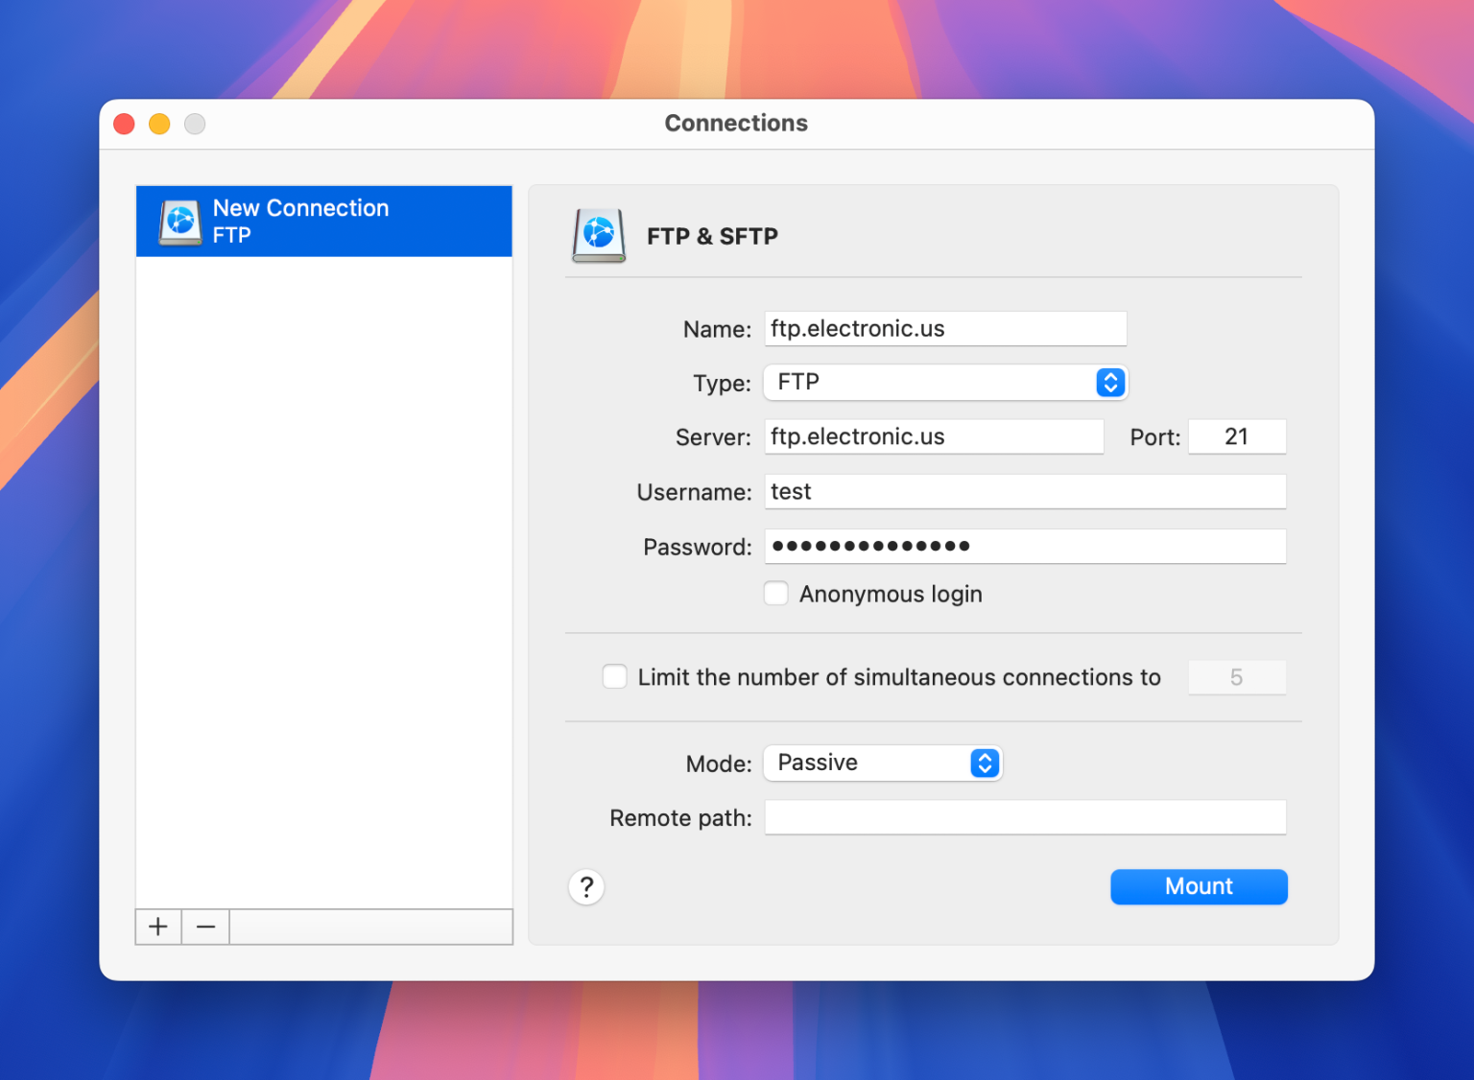Click the globe icon beside New Connection
This screenshot has width=1474, height=1080.
pos(178,221)
